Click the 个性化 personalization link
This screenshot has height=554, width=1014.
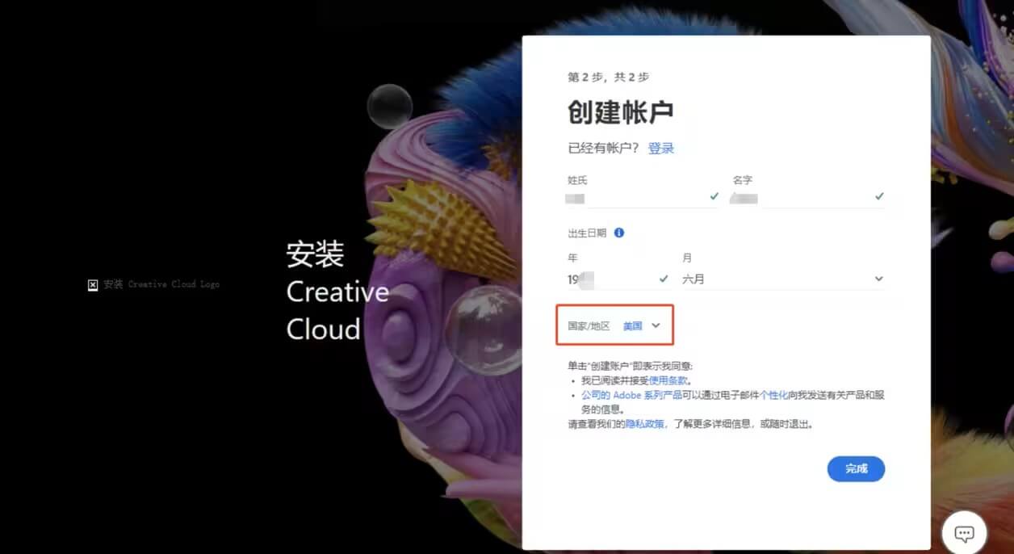coord(773,395)
